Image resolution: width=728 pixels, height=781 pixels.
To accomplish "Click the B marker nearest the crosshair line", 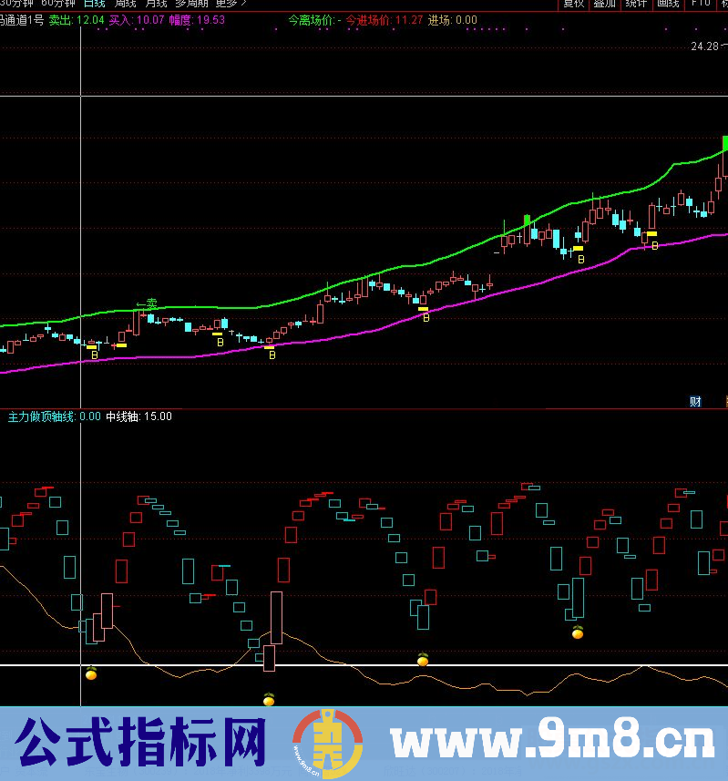I will pos(95,355).
